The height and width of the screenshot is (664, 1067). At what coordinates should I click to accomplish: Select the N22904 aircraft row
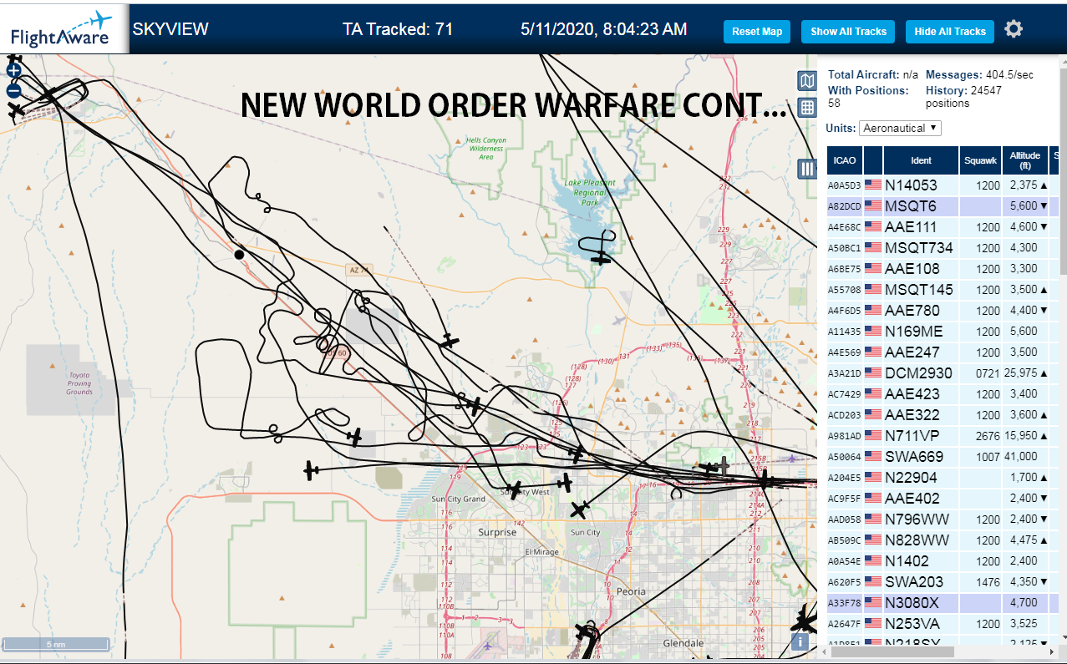(943, 478)
